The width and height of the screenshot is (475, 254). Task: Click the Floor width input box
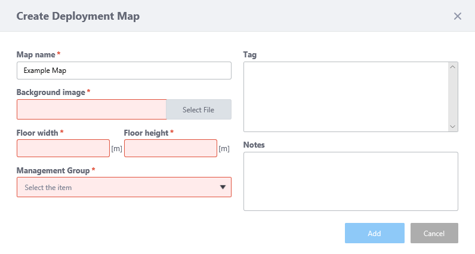point(63,148)
